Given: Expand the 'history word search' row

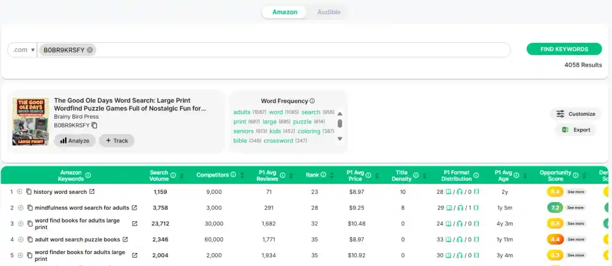Looking at the screenshot, I should (20, 191).
